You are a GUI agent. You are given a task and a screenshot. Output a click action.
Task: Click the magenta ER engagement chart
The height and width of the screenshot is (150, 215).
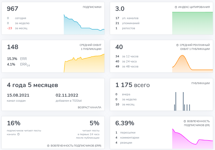[192, 139]
